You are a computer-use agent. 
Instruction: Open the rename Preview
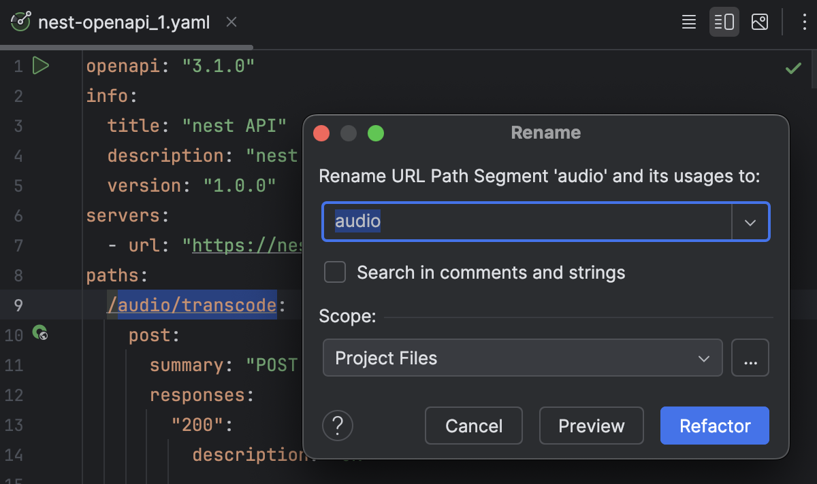tap(591, 426)
